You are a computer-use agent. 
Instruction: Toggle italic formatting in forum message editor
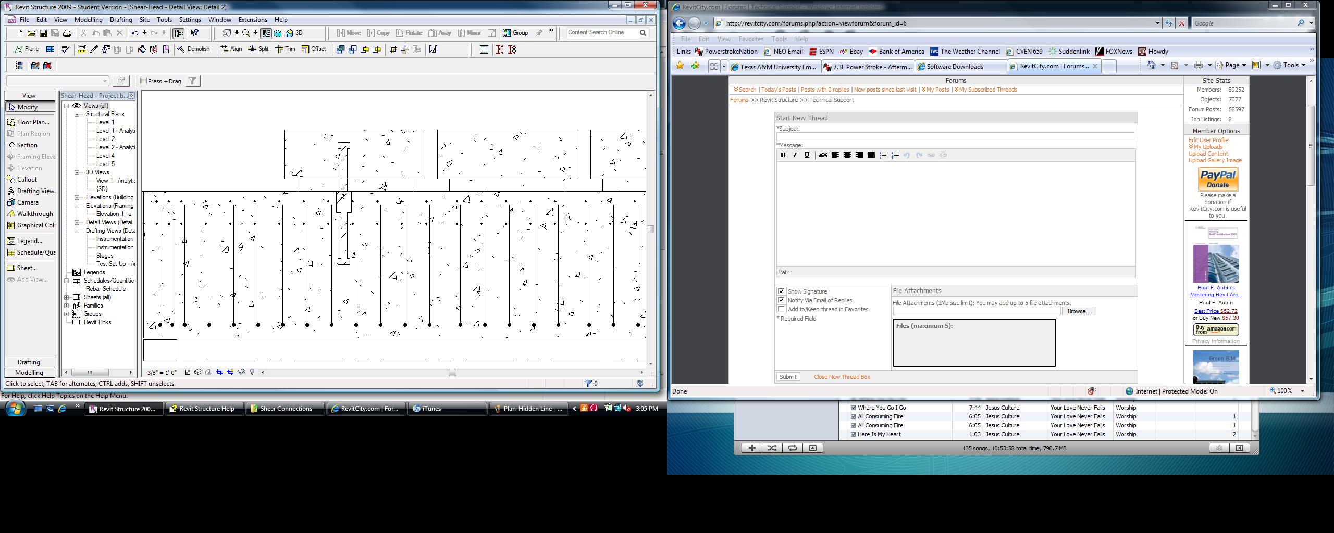795,155
